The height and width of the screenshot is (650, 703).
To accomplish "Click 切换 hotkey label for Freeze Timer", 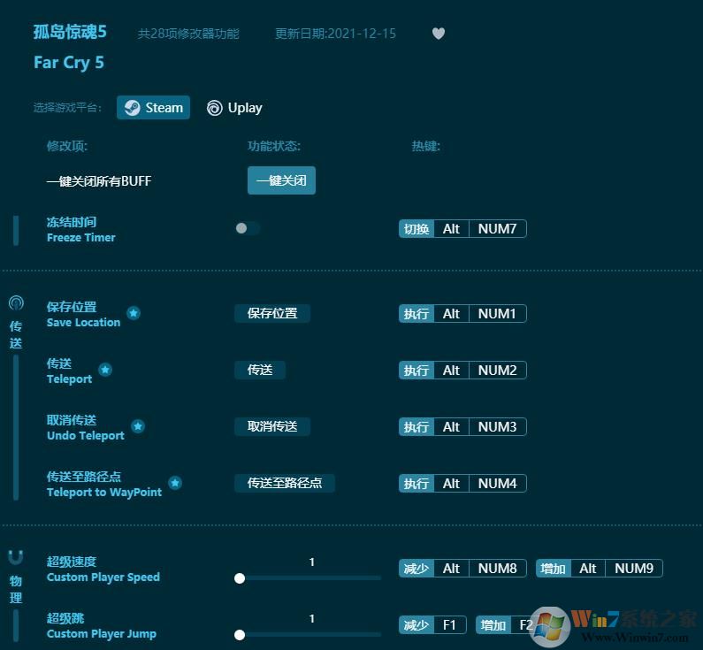I will 416,229.
